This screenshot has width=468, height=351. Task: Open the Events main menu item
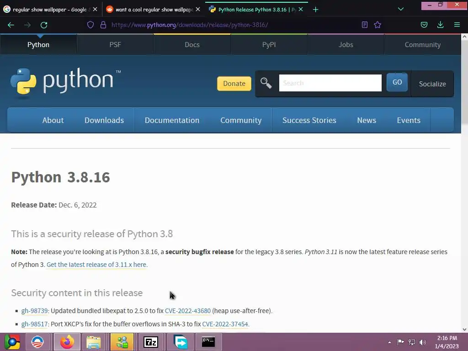click(x=409, y=120)
